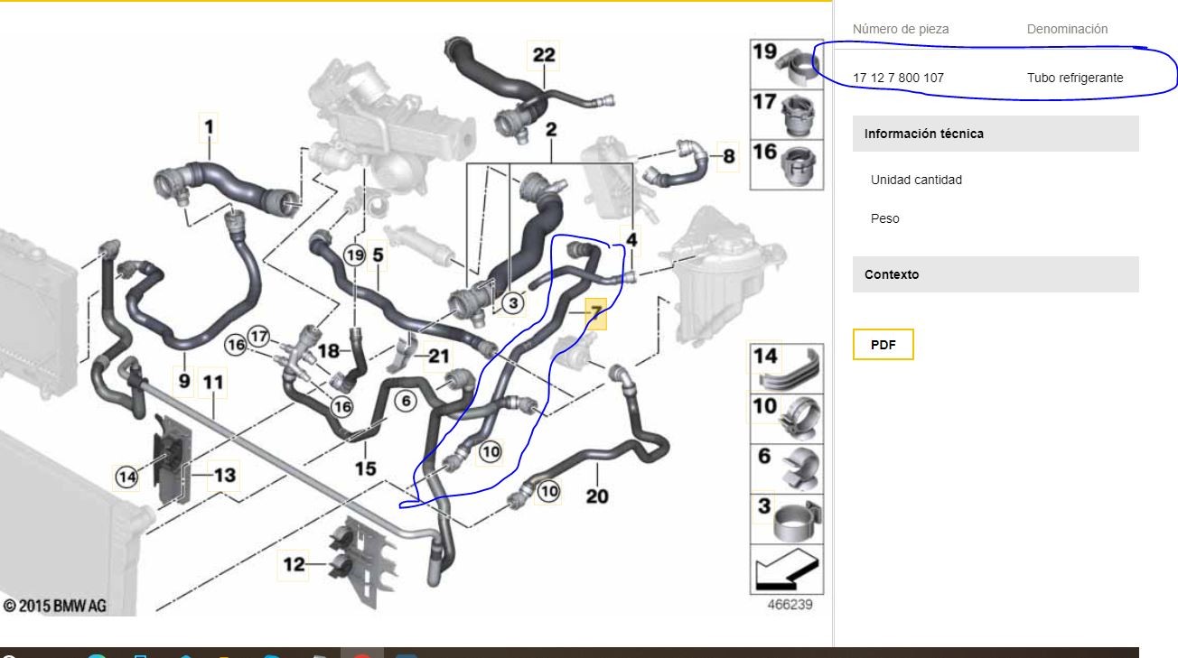The width and height of the screenshot is (1178, 658).
Task: Click diagram number 466239
Action: click(x=789, y=605)
